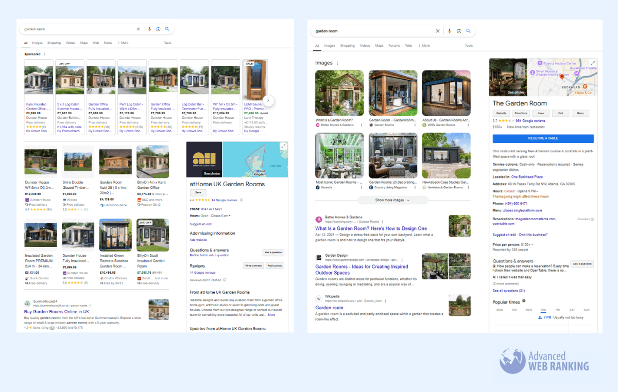Select THU in Popular times
Image resolution: width=618 pixels, height=392 pixels.
tap(543, 310)
